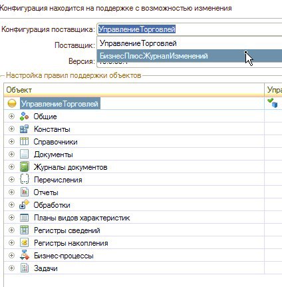This screenshot has height=287, width=282.
Task: Select the Общие row label
Action: 45,117
